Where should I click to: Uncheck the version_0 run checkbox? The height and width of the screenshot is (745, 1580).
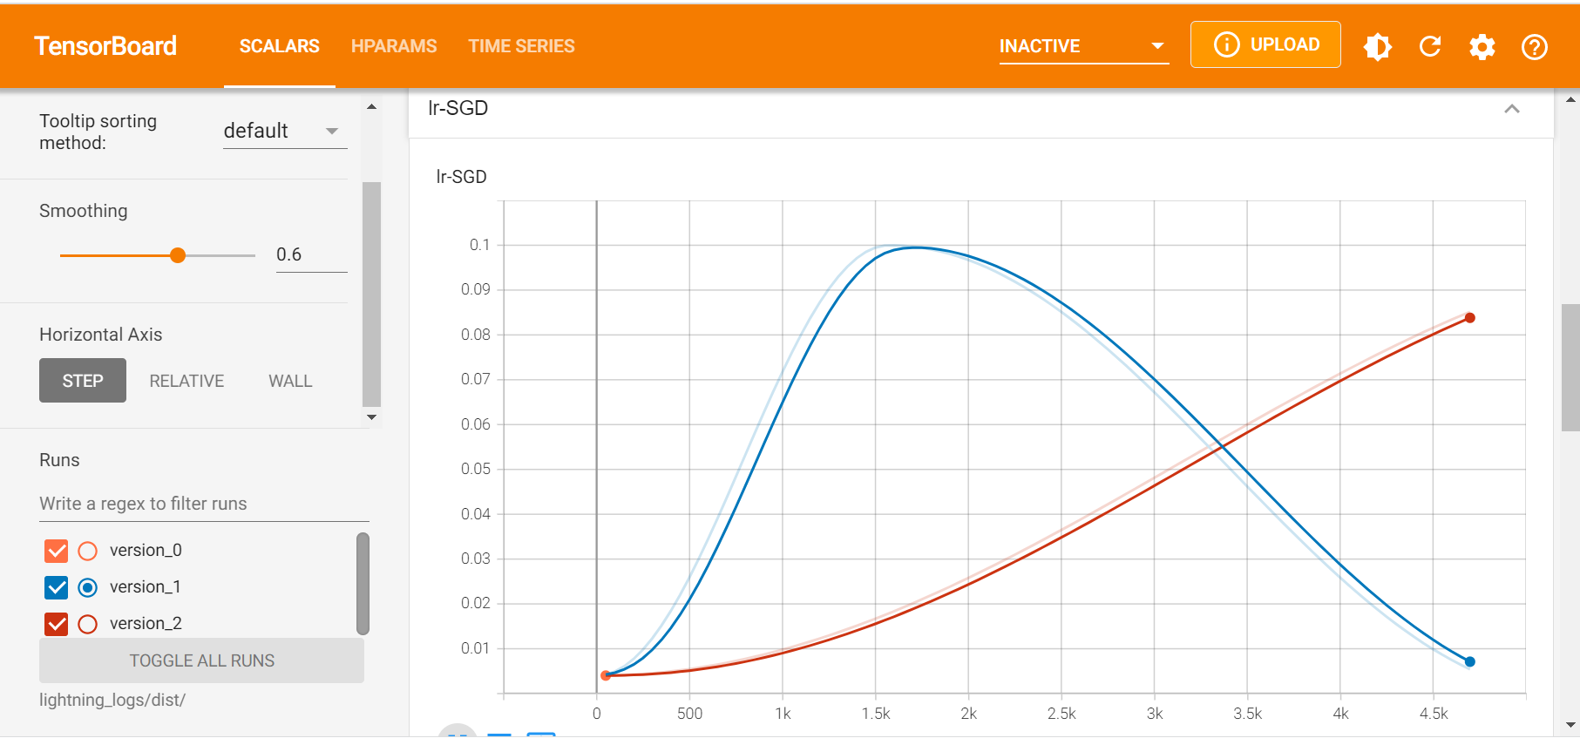(x=57, y=551)
